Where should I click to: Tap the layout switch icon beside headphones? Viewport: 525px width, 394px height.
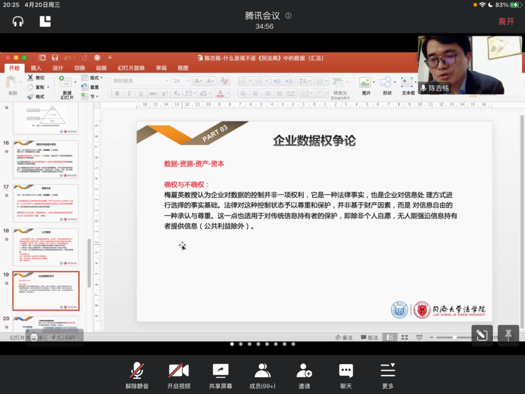click(45, 22)
